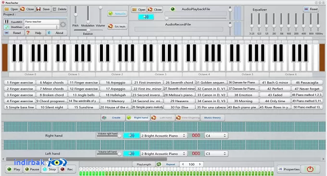Screen dimensions: 327x176
Task: Open the 4/4 time signature selector
Action: click(x=41, y=27)
